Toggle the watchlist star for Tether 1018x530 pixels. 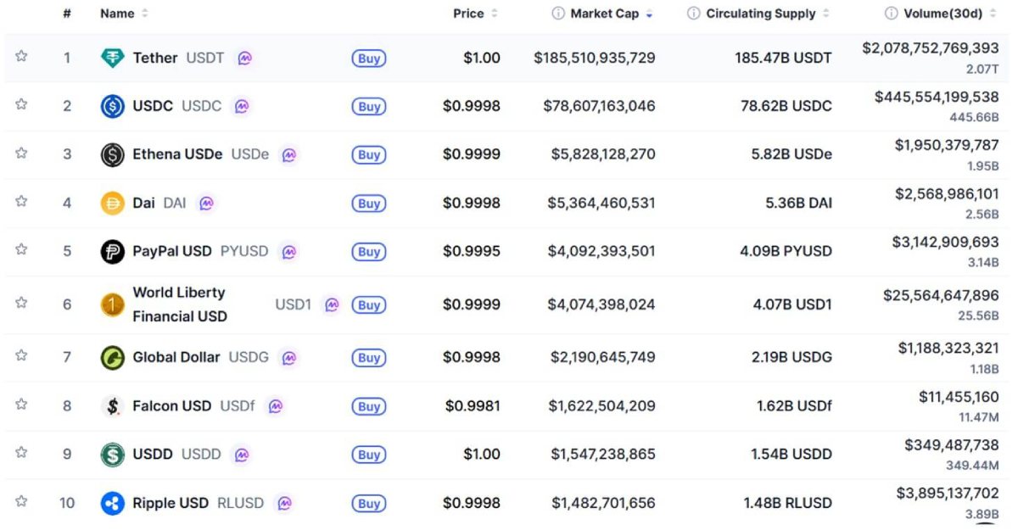point(21,57)
